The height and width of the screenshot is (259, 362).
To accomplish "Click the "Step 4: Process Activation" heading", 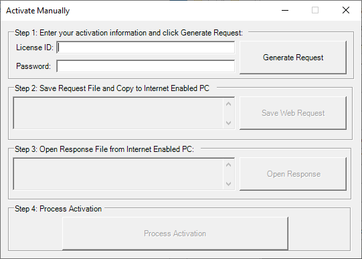I will 58,209.
